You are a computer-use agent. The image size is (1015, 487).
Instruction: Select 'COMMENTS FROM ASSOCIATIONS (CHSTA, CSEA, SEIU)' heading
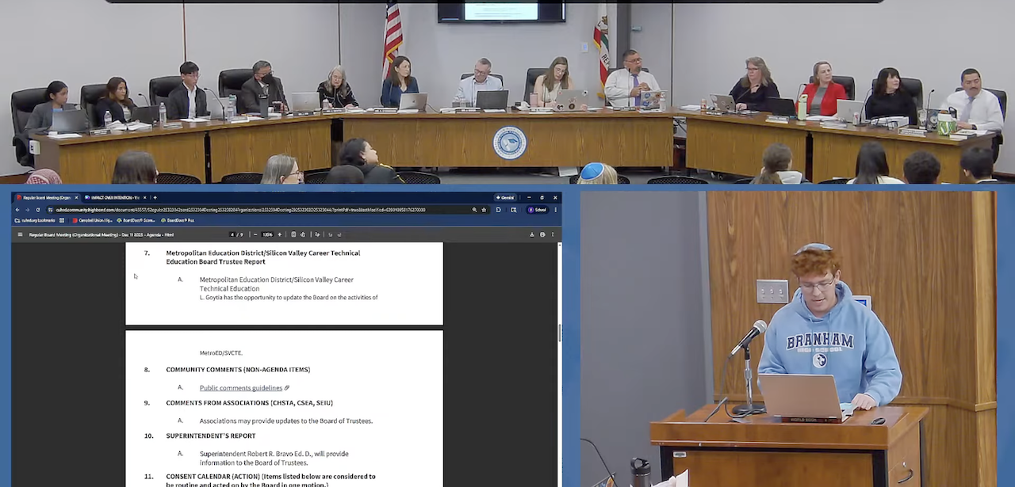click(x=249, y=403)
